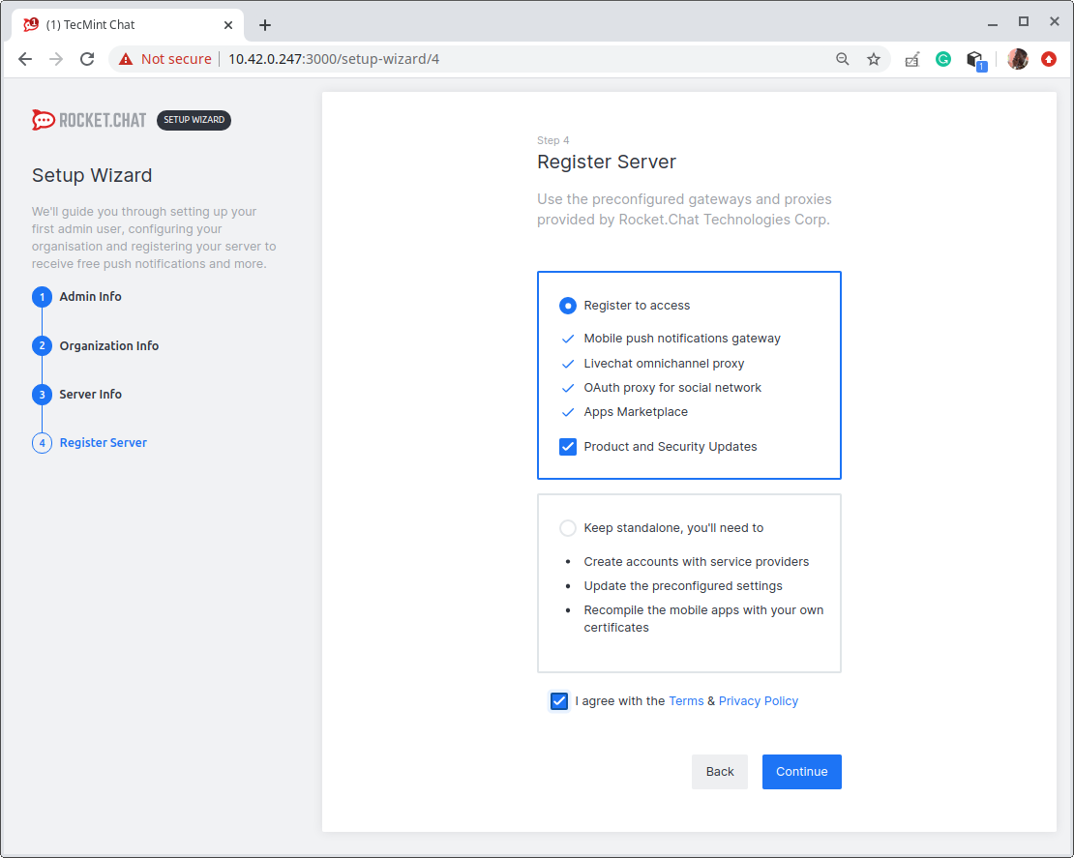Bookmark this page with the star icon
Screen dimensions: 1074x858
point(874,59)
